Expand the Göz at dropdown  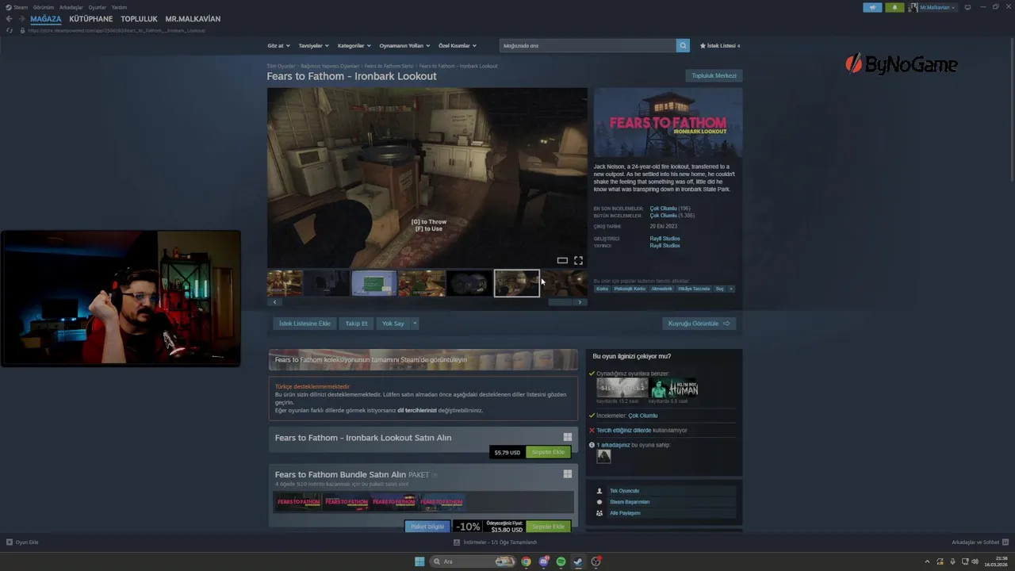pos(278,46)
